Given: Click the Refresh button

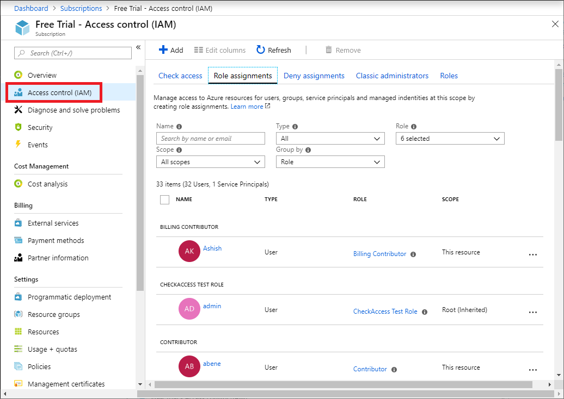Looking at the screenshot, I should tap(274, 50).
